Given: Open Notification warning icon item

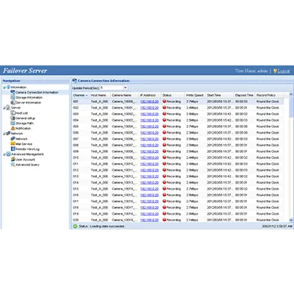Looking at the screenshot, I should coord(12,129).
